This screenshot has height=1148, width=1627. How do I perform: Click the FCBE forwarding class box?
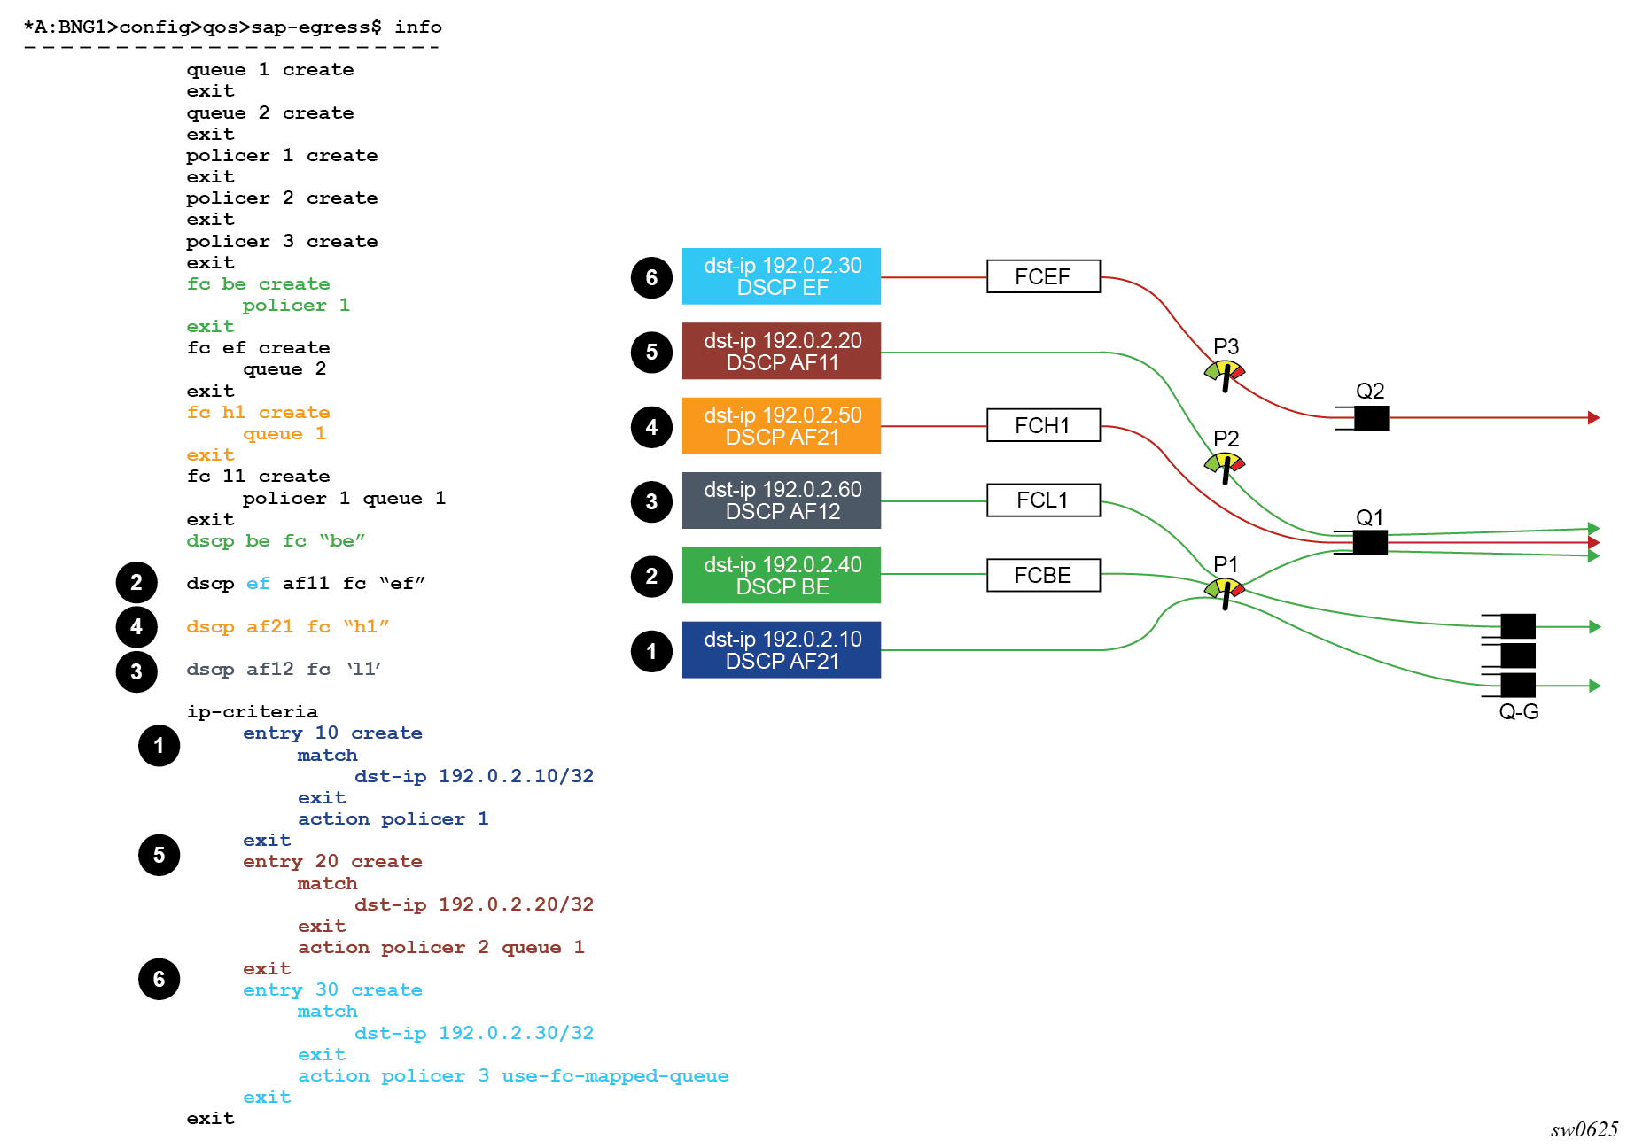(x=1043, y=575)
